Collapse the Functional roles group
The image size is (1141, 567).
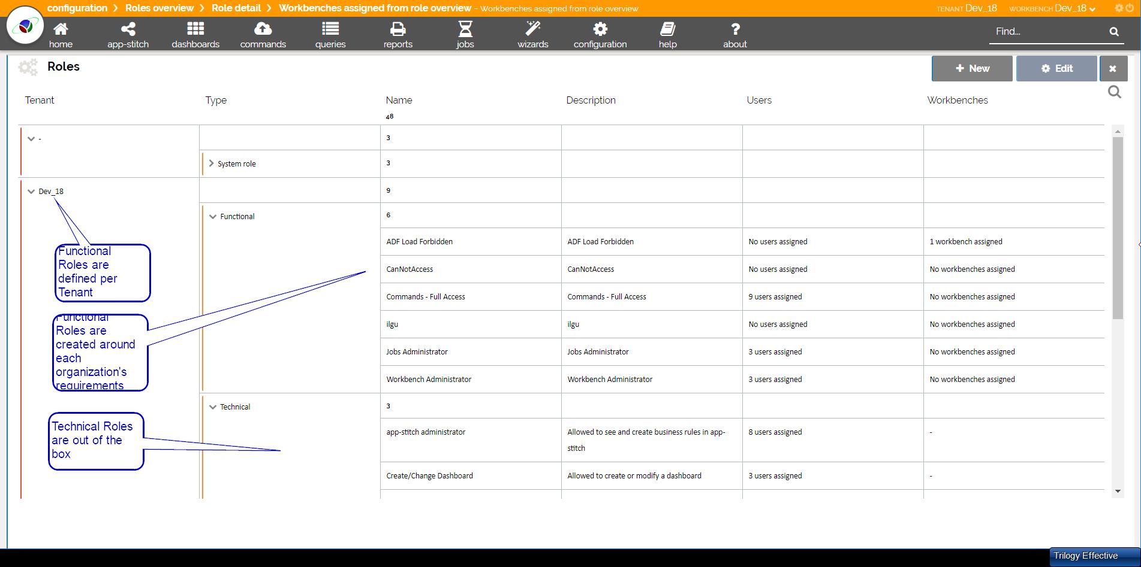click(212, 217)
